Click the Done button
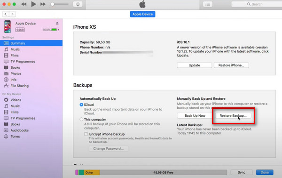The width and height of the screenshot is (282, 178). 265,172
